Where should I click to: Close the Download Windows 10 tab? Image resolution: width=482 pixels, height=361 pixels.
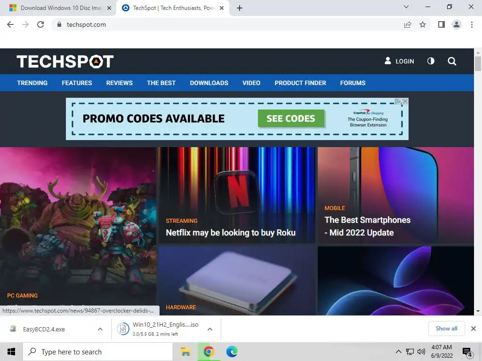(109, 8)
